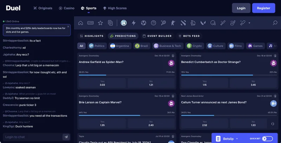Filter predictions by Games
This screenshot has width=281, height=143.
pos(255,46)
